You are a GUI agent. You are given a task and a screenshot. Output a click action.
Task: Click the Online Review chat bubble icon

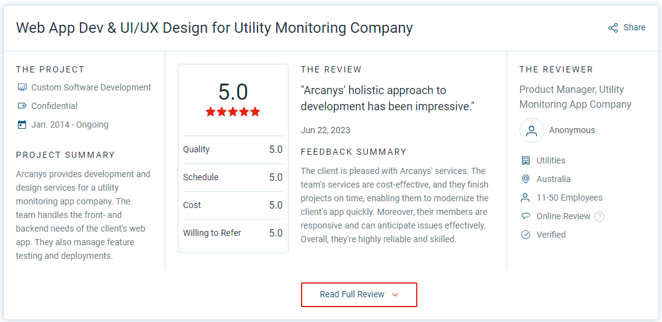[526, 216]
